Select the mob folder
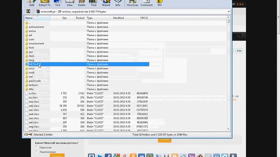 [x=87, y=73]
